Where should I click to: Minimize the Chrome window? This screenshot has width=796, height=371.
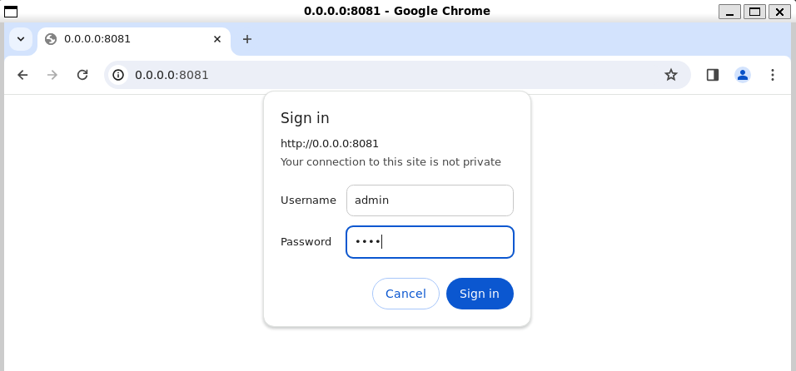tap(731, 11)
